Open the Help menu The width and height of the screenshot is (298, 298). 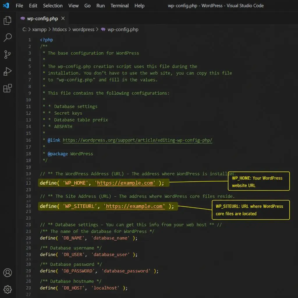[139, 6]
